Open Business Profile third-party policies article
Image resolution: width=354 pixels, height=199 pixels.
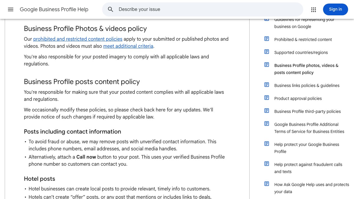(x=307, y=111)
